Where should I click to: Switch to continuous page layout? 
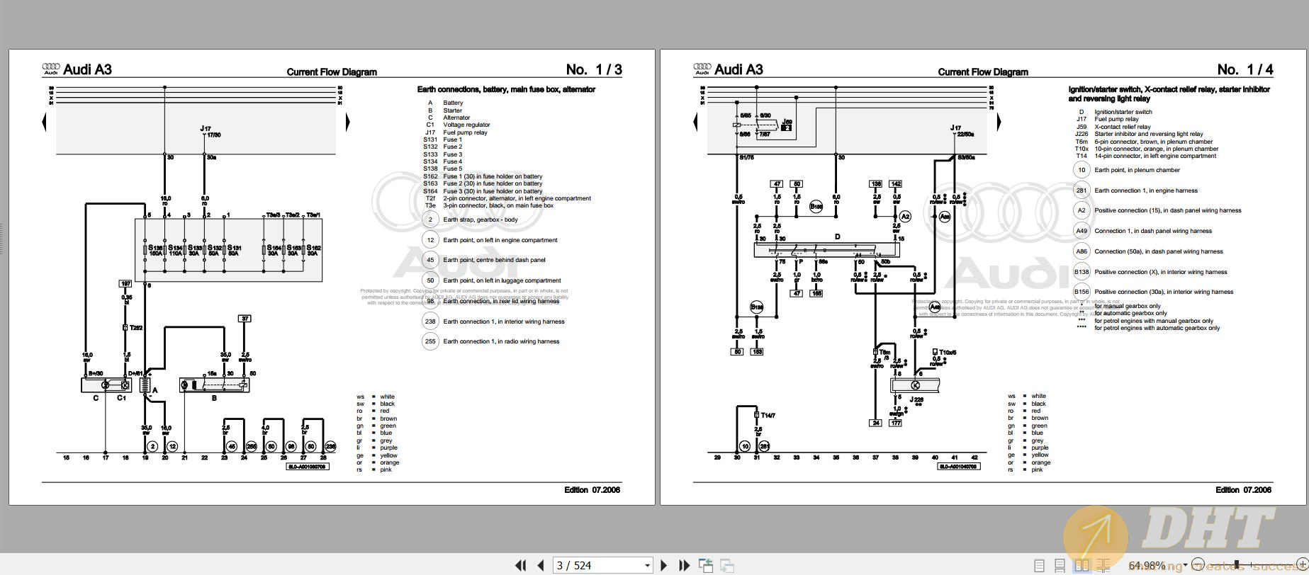click(1060, 566)
